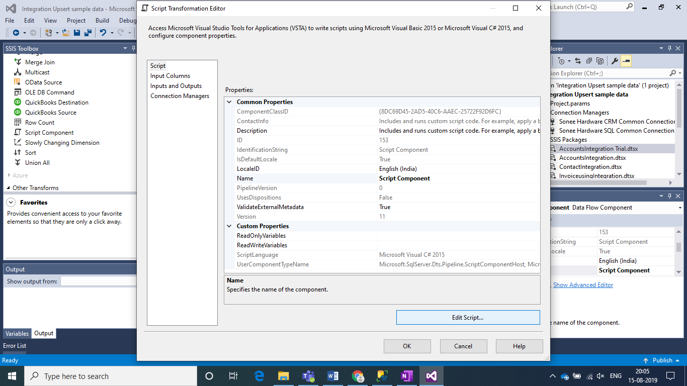
Task: Open the File menu
Action: click(x=10, y=21)
